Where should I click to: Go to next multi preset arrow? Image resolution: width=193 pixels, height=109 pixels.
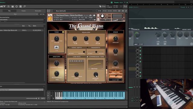[x=95, y=11]
